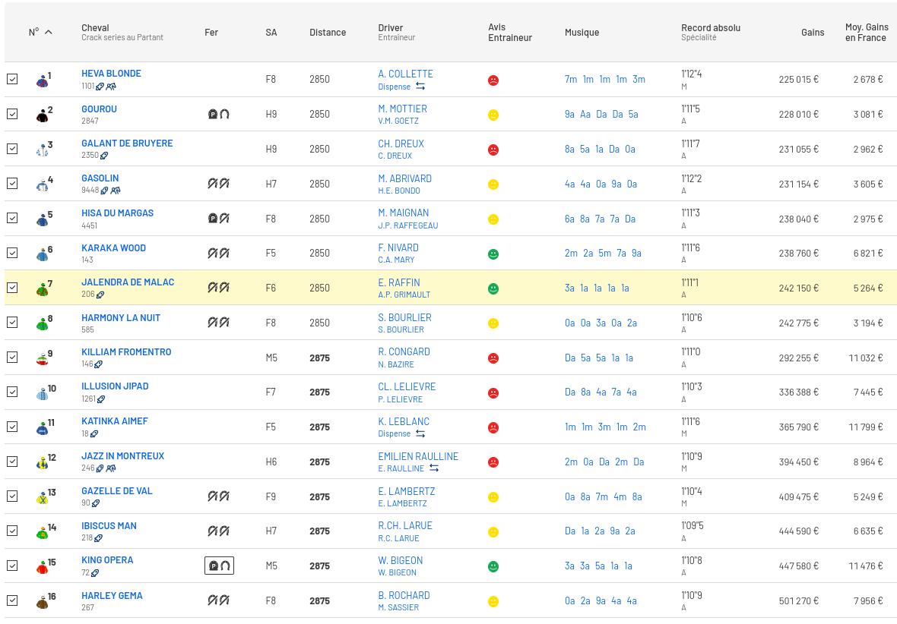Open the horse page for IBISCUS MAN

click(109, 525)
